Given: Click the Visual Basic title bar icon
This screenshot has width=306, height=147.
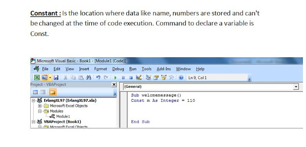Looking at the screenshot, I should pyautogui.click(x=33, y=61).
